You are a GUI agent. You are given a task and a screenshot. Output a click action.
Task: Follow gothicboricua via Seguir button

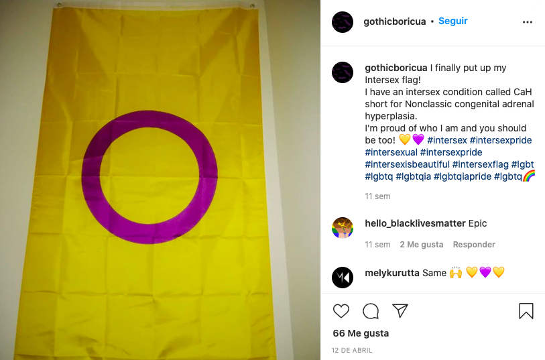[453, 21]
